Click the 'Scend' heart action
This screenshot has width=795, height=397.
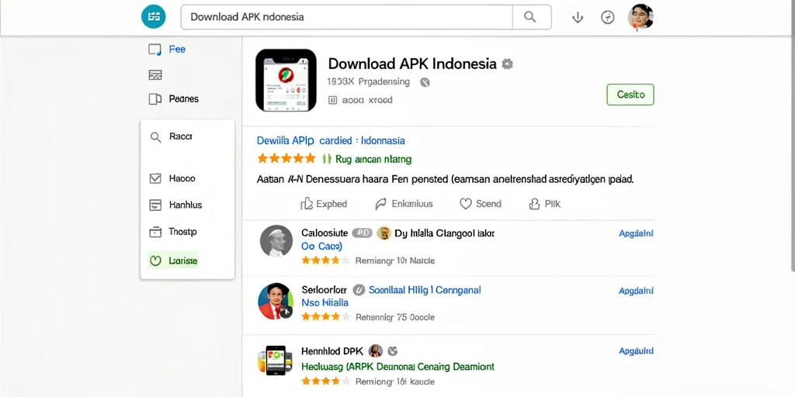point(480,204)
